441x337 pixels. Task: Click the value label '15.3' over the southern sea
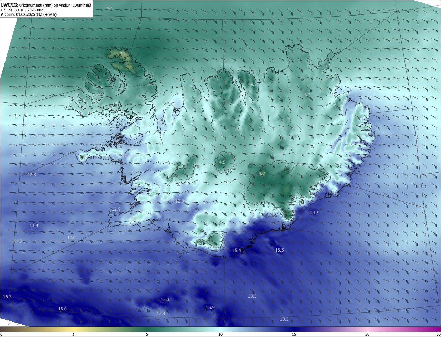[165, 299]
